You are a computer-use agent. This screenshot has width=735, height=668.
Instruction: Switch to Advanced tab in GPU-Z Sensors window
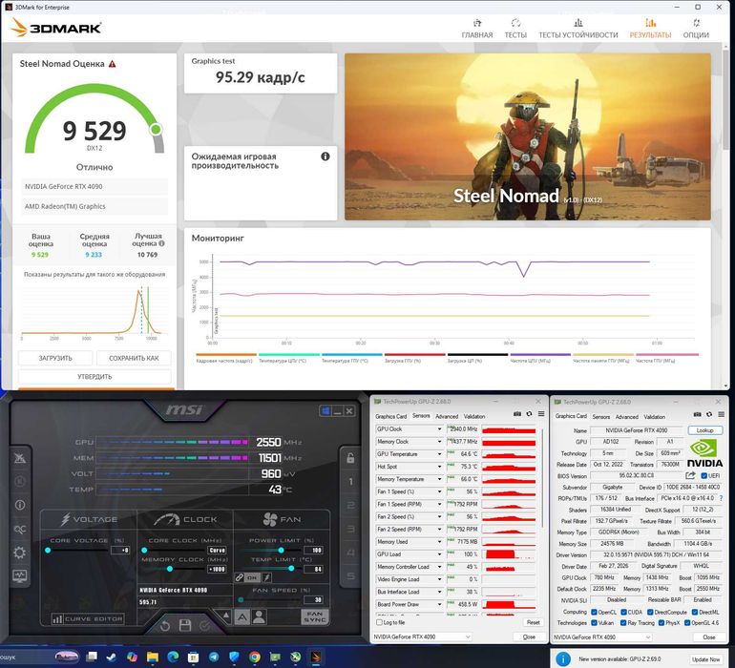[x=447, y=416]
